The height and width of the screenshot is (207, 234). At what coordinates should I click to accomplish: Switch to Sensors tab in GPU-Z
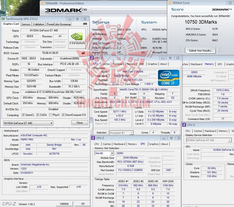pos(26,24)
